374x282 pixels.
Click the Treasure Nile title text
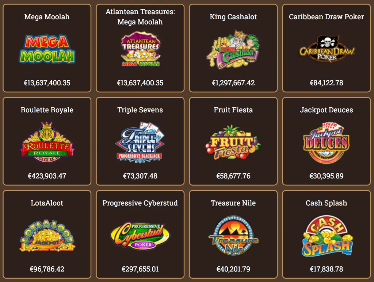click(233, 203)
